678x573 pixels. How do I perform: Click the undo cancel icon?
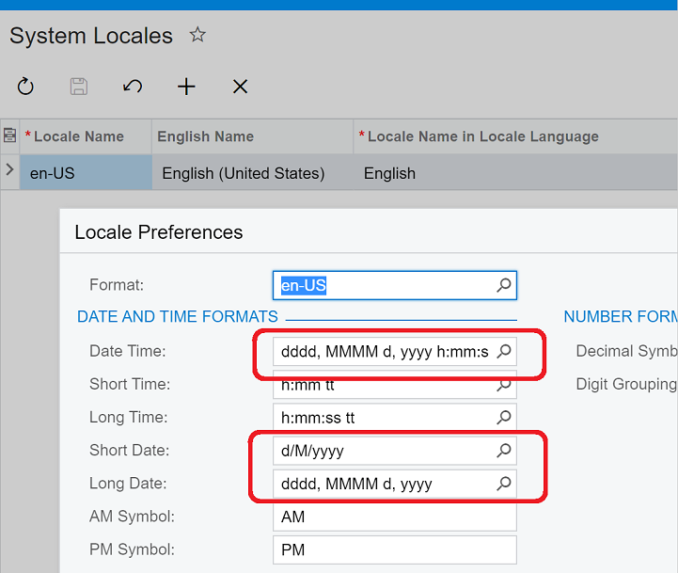pyautogui.click(x=133, y=87)
